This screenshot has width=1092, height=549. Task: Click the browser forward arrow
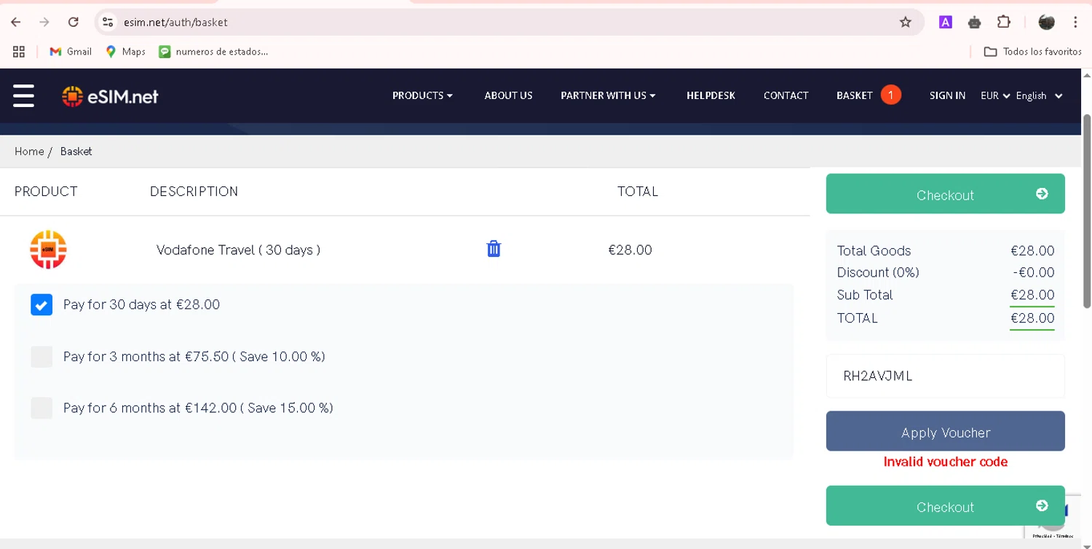44,22
